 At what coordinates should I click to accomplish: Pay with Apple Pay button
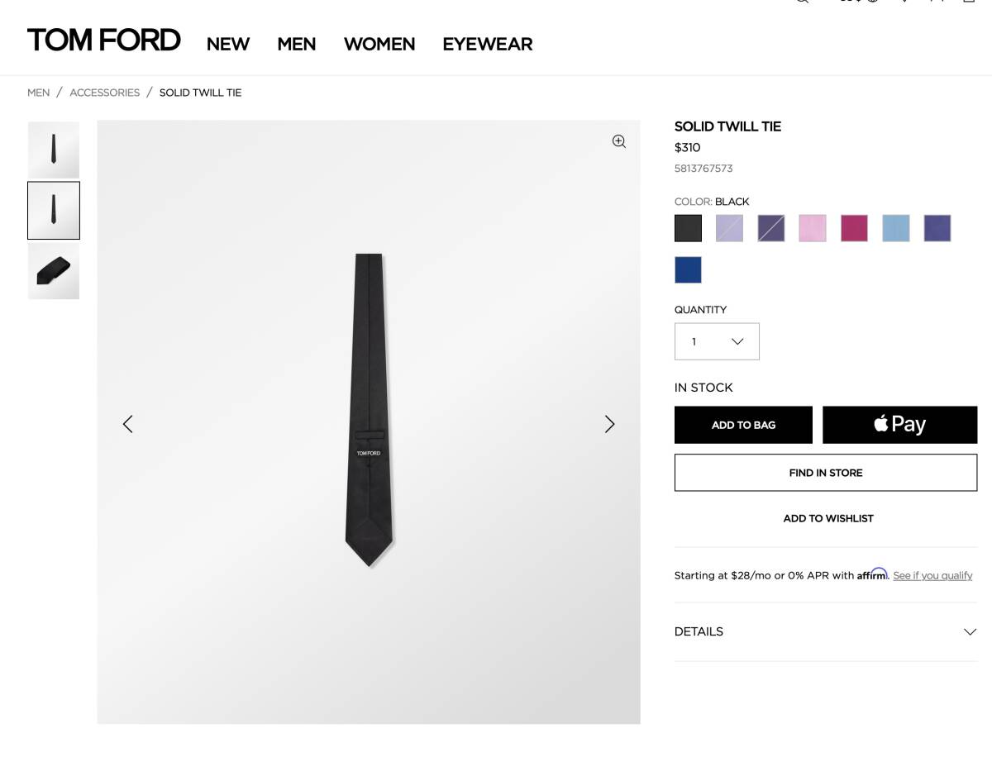[x=899, y=425]
